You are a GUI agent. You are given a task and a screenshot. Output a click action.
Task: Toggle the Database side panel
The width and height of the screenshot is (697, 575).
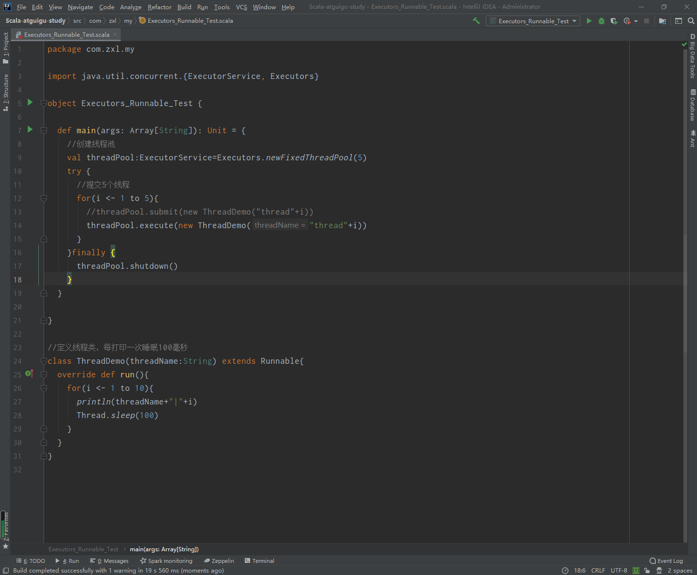pyautogui.click(x=692, y=105)
